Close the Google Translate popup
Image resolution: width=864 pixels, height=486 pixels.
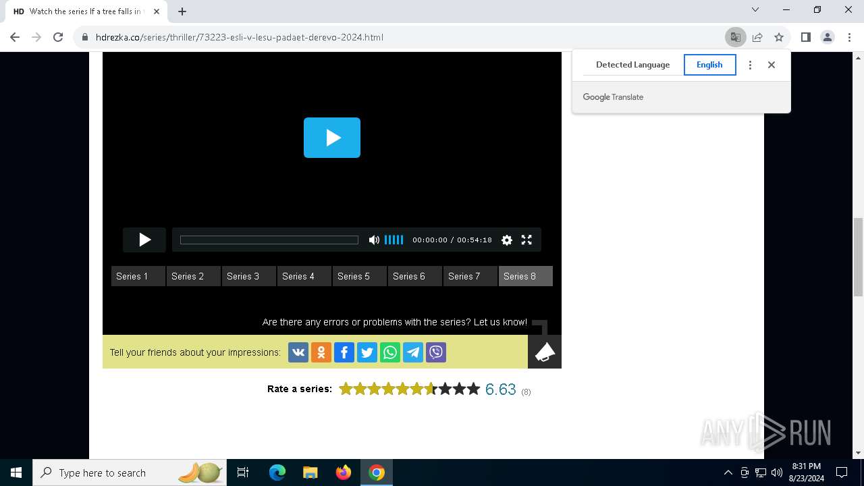[x=772, y=65]
